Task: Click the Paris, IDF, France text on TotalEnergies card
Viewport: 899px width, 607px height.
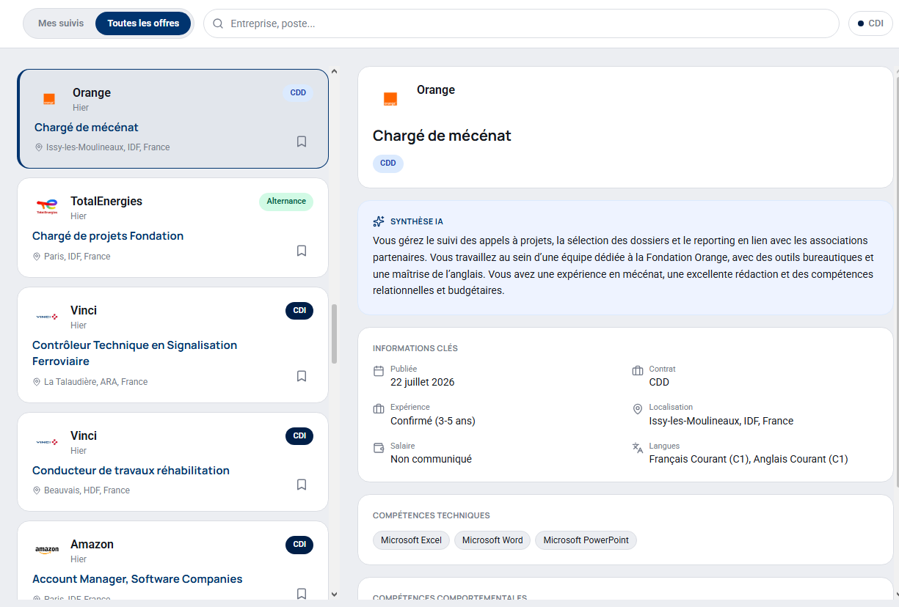Action: (x=77, y=257)
